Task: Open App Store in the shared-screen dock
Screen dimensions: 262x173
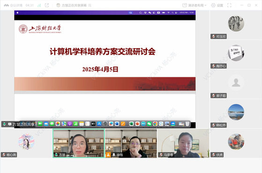Action: [x=99, y=124]
